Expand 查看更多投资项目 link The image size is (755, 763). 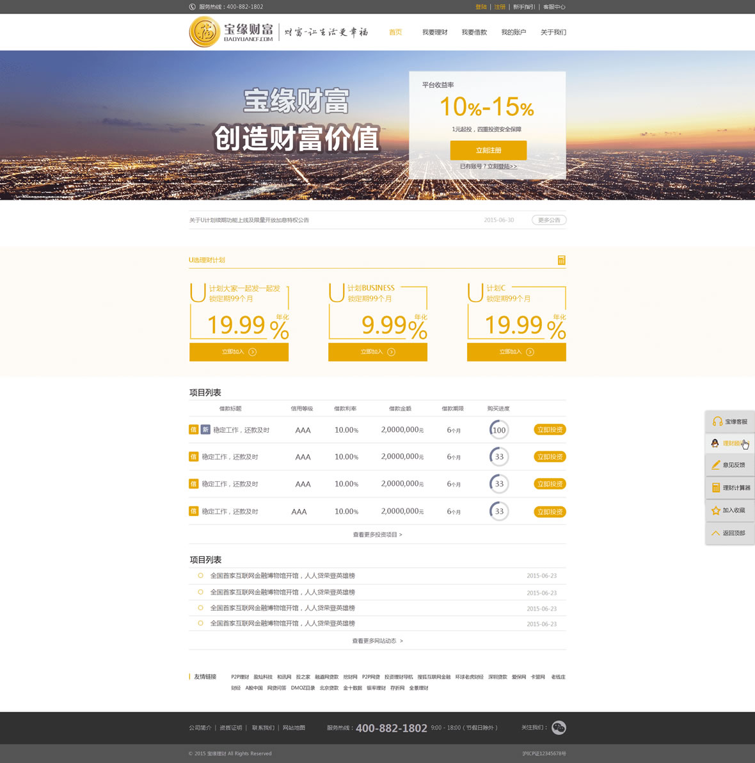(377, 534)
